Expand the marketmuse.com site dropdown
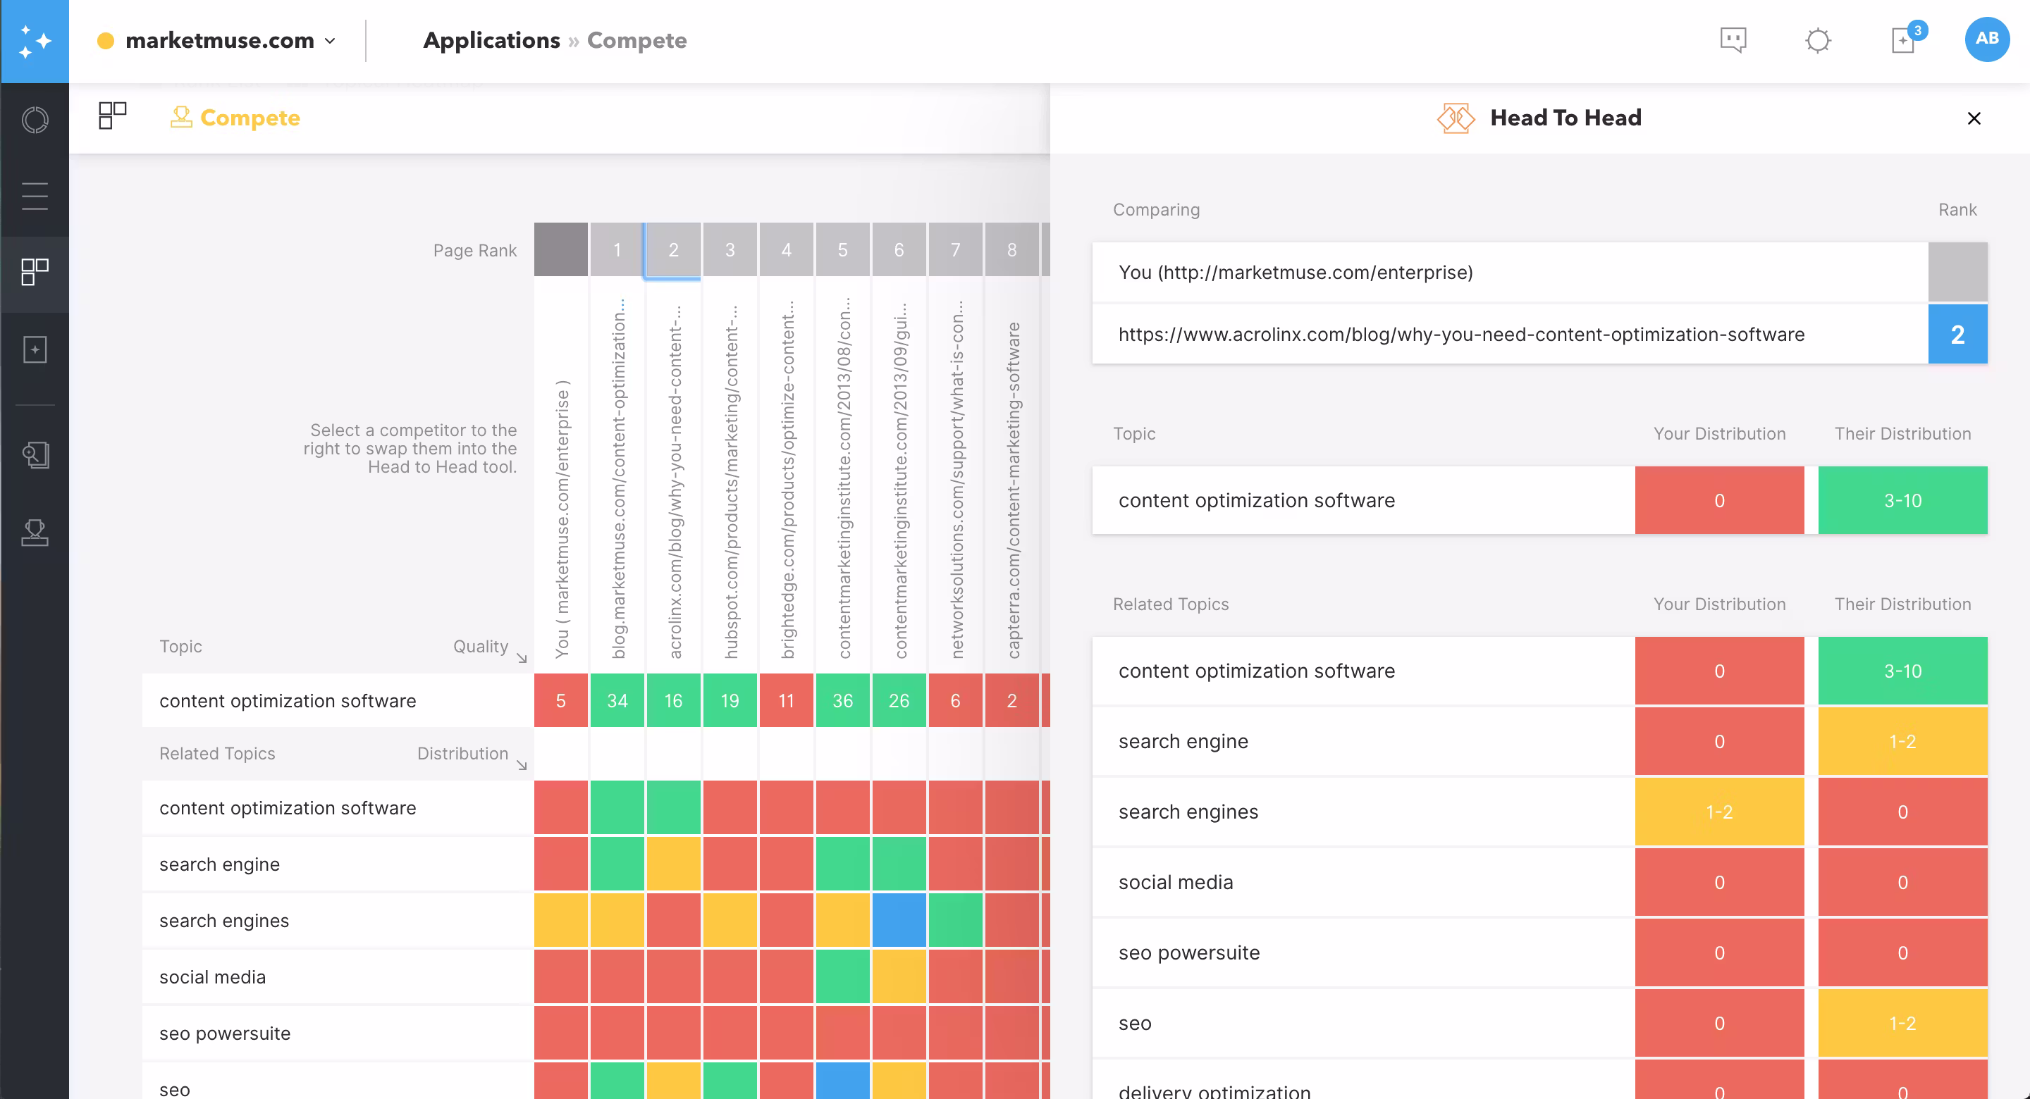Screen dimensions: 2030x1099 coord(330,41)
